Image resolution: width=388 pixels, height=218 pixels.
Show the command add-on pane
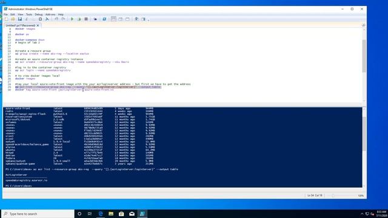tap(143, 19)
